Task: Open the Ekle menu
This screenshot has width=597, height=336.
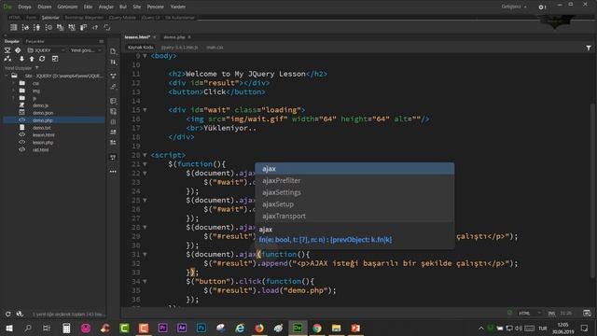Action: [88, 7]
